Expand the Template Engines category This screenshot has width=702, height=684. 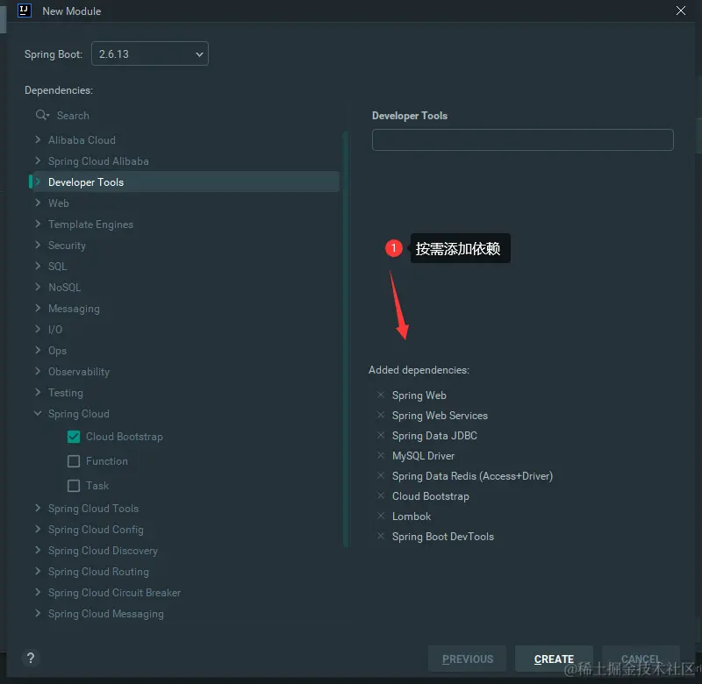(x=38, y=224)
